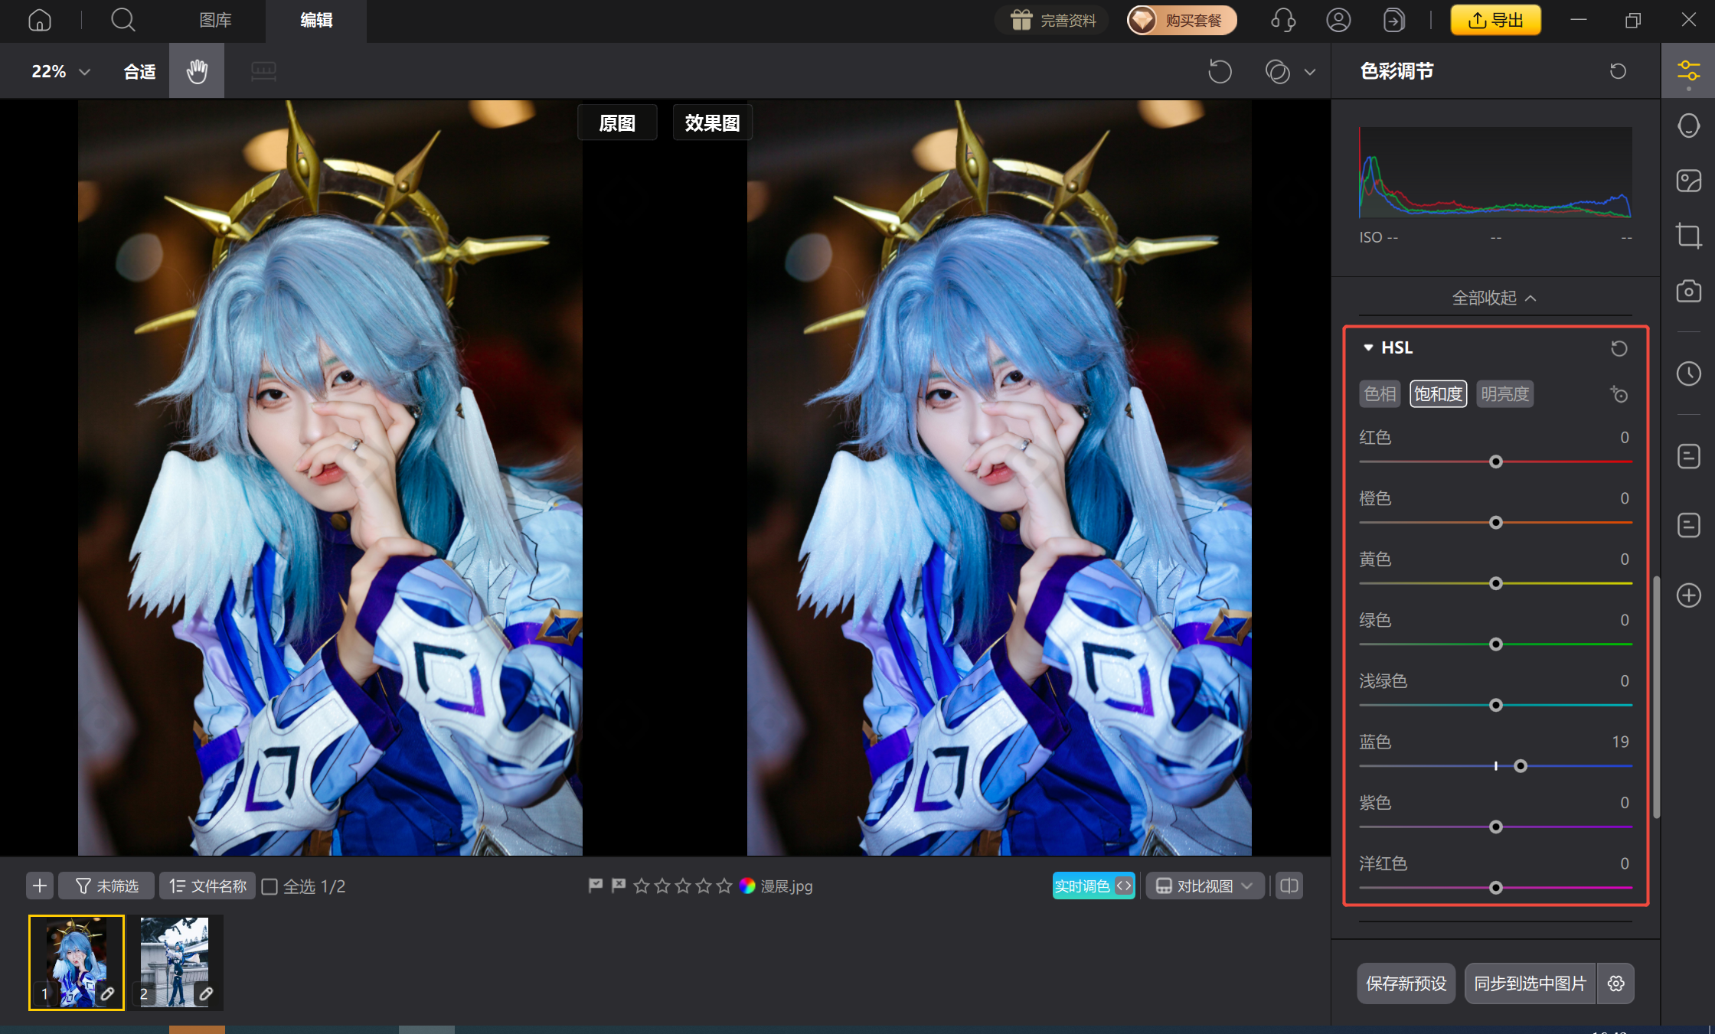Select thumbnail 1 in the filmstrip
The width and height of the screenshot is (1715, 1034).
[x=77, y=963]
